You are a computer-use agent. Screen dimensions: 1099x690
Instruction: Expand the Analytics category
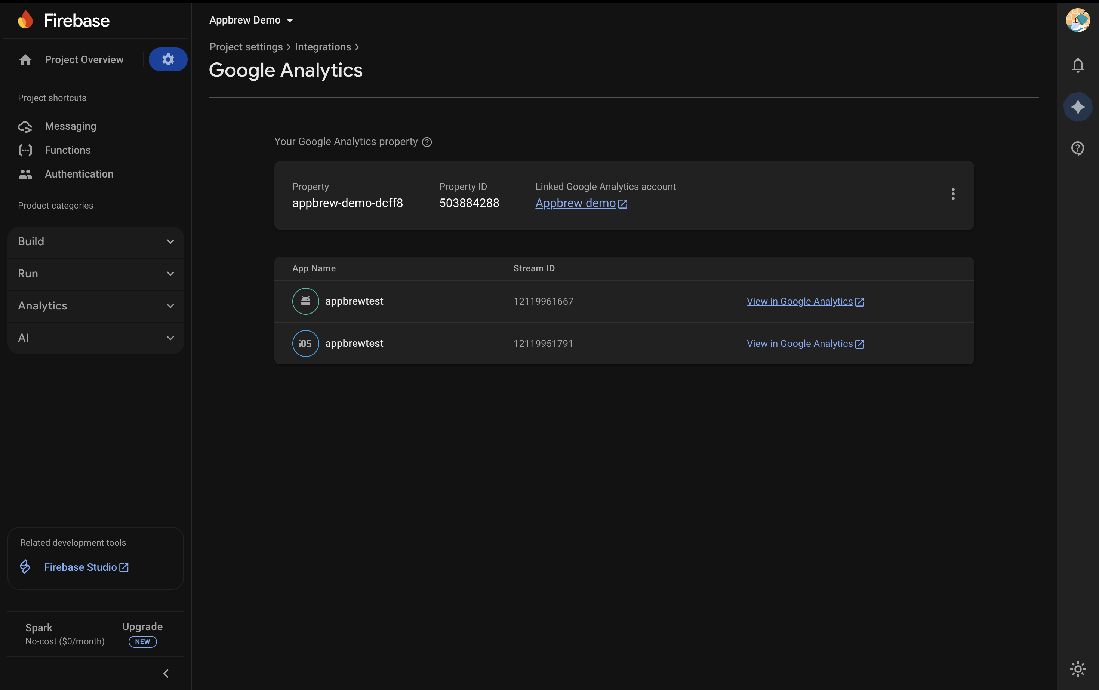tap(95, 306)
